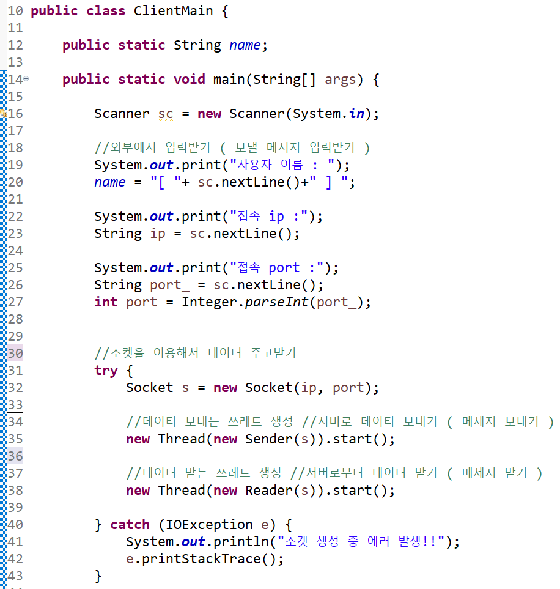Click System.in on line 16
560x589 pixels.
(328, 113)
